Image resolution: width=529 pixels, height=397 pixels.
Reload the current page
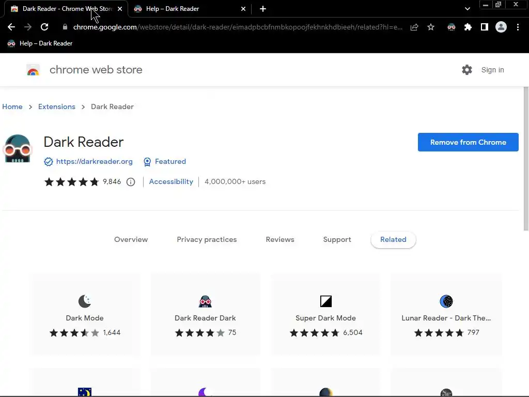44,27
